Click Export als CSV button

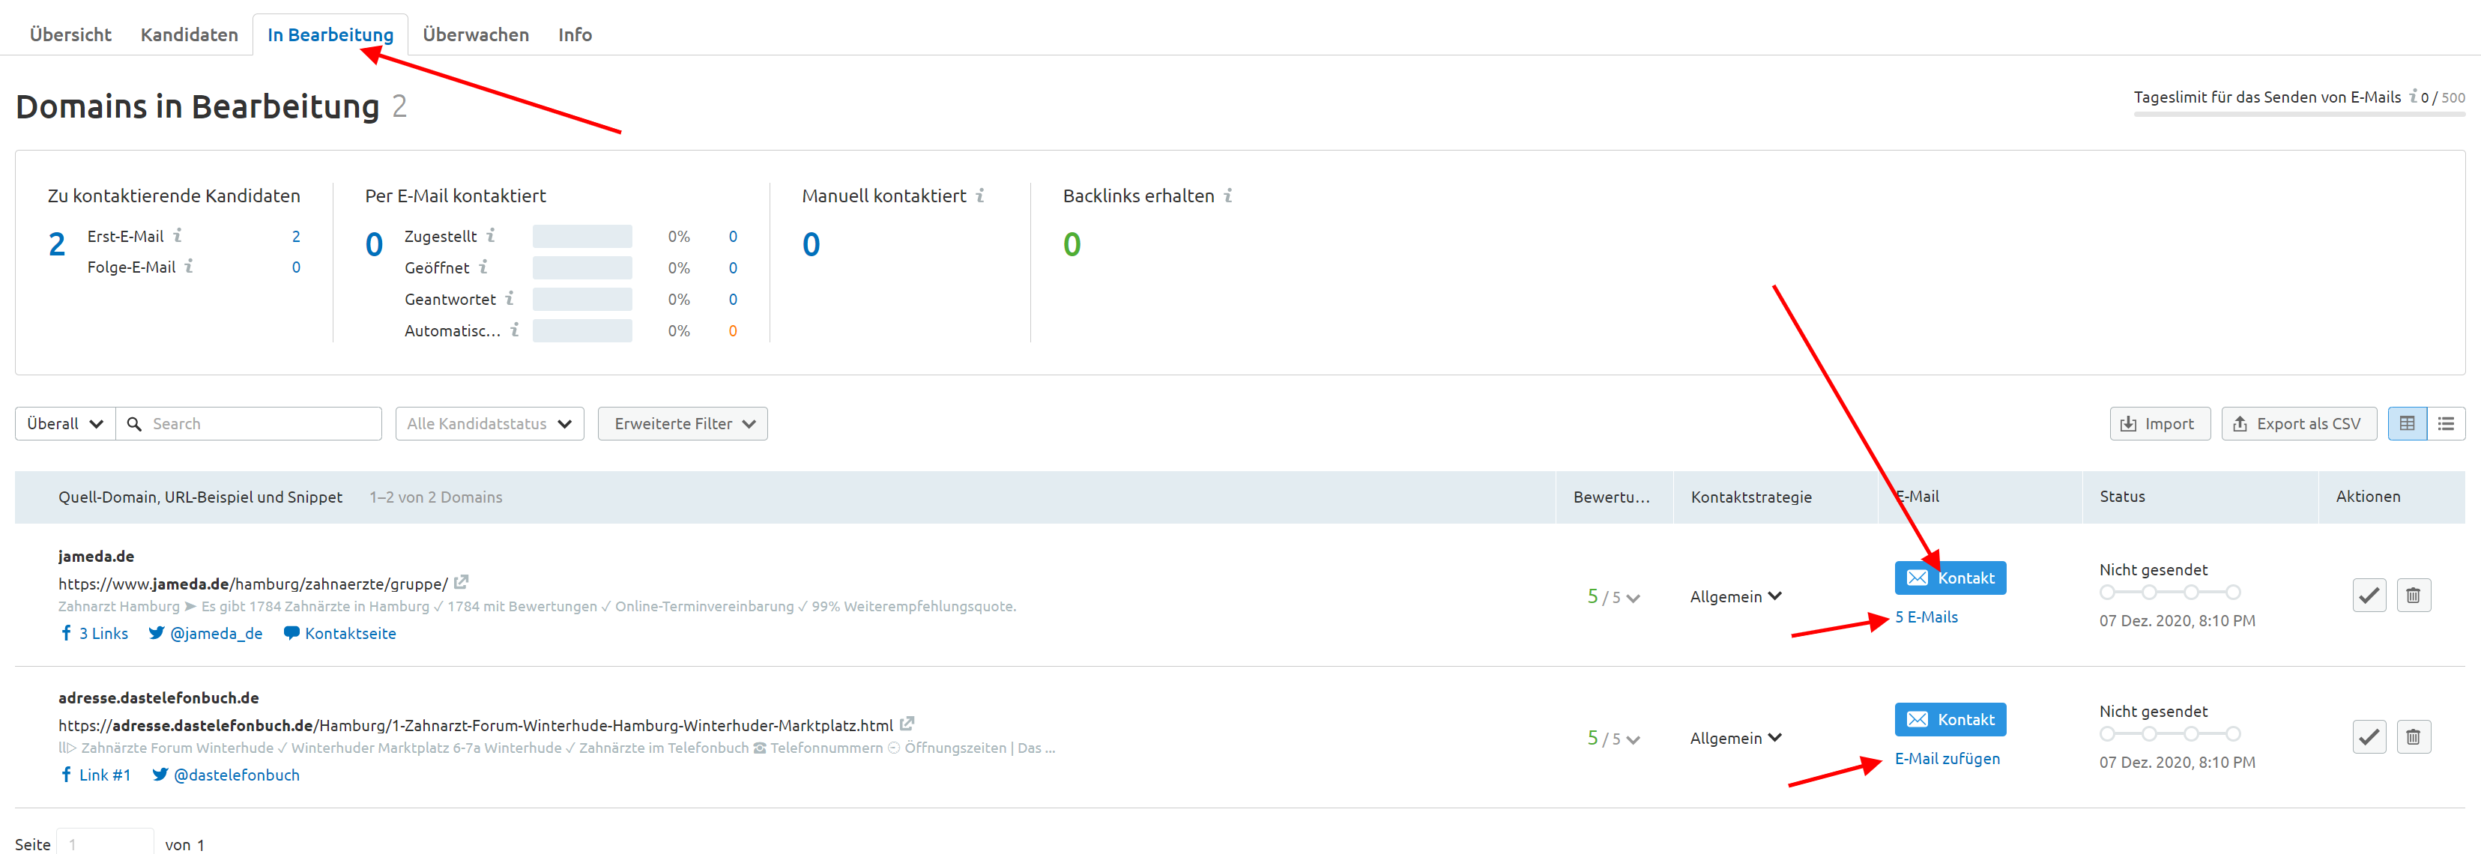[x=2298, y=424]
